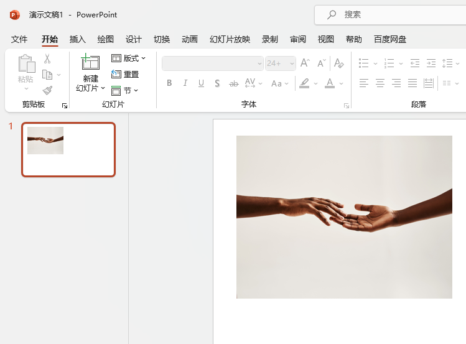This screenshot has height=344, width=466.
Task: Open font color dropdown arrow
Action: tap(341, 84)
